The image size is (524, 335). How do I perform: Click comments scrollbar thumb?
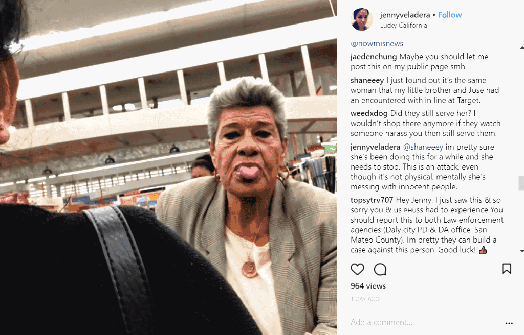[521, 183]
